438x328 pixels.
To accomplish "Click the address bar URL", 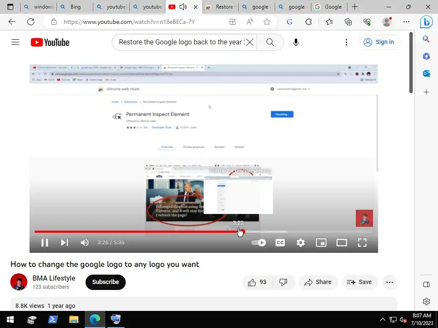I will (x=129, y=22).
